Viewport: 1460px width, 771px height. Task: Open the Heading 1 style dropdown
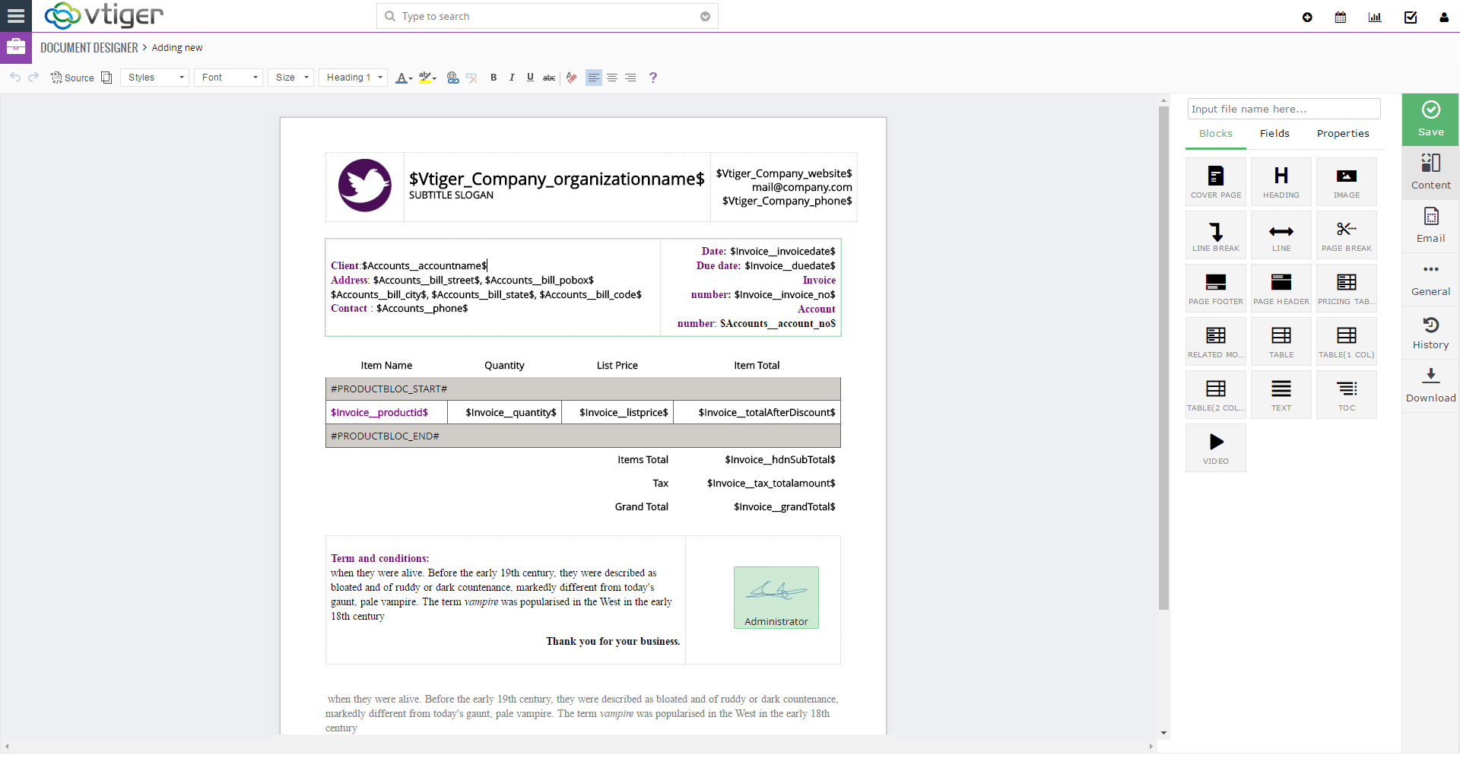click(x=353, y=77)
